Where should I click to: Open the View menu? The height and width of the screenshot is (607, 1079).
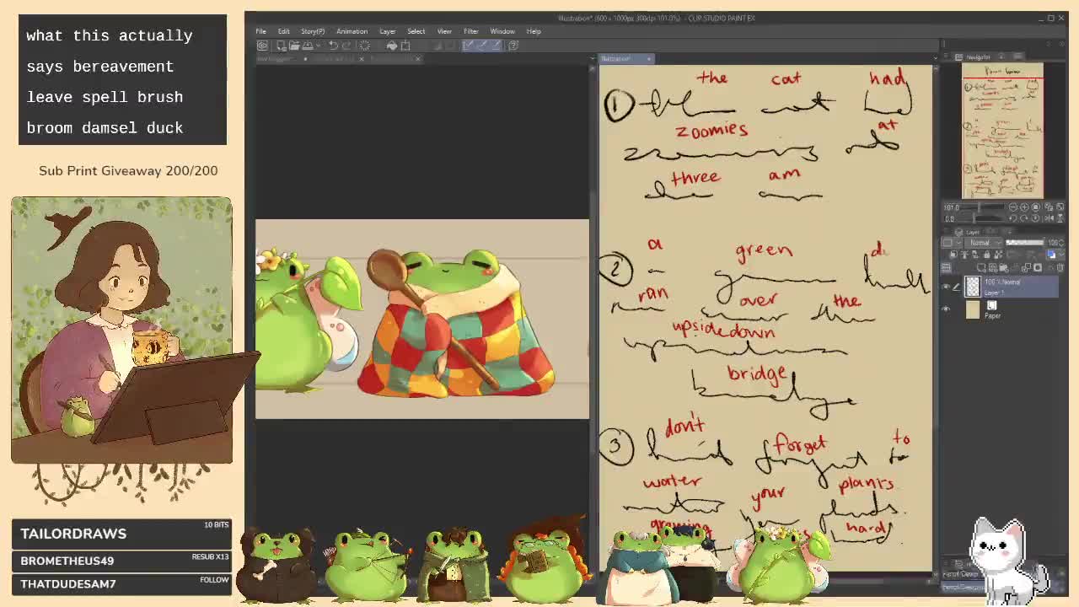pos(444,31)
